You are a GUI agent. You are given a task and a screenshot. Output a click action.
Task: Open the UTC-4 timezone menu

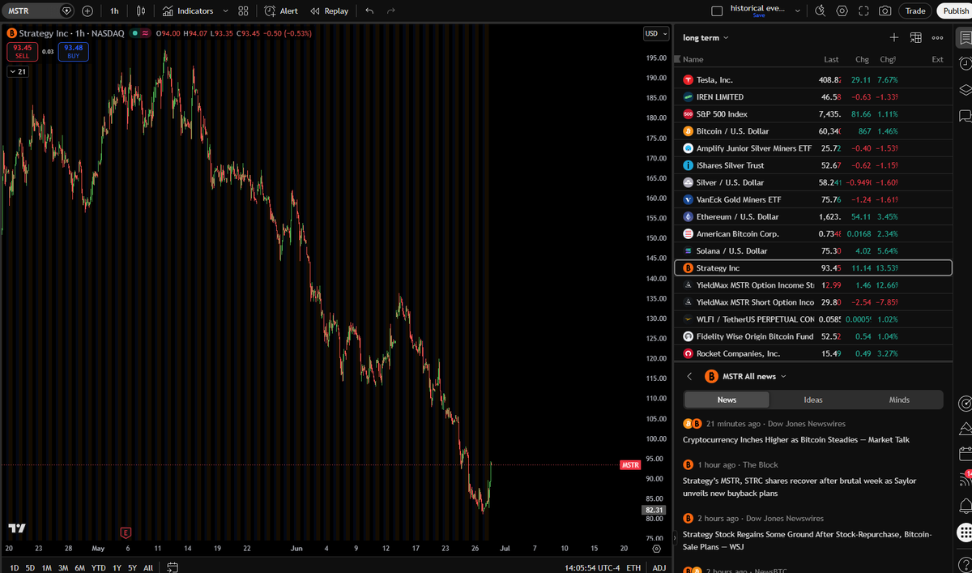pyautogui.click(x=591, y=567)
